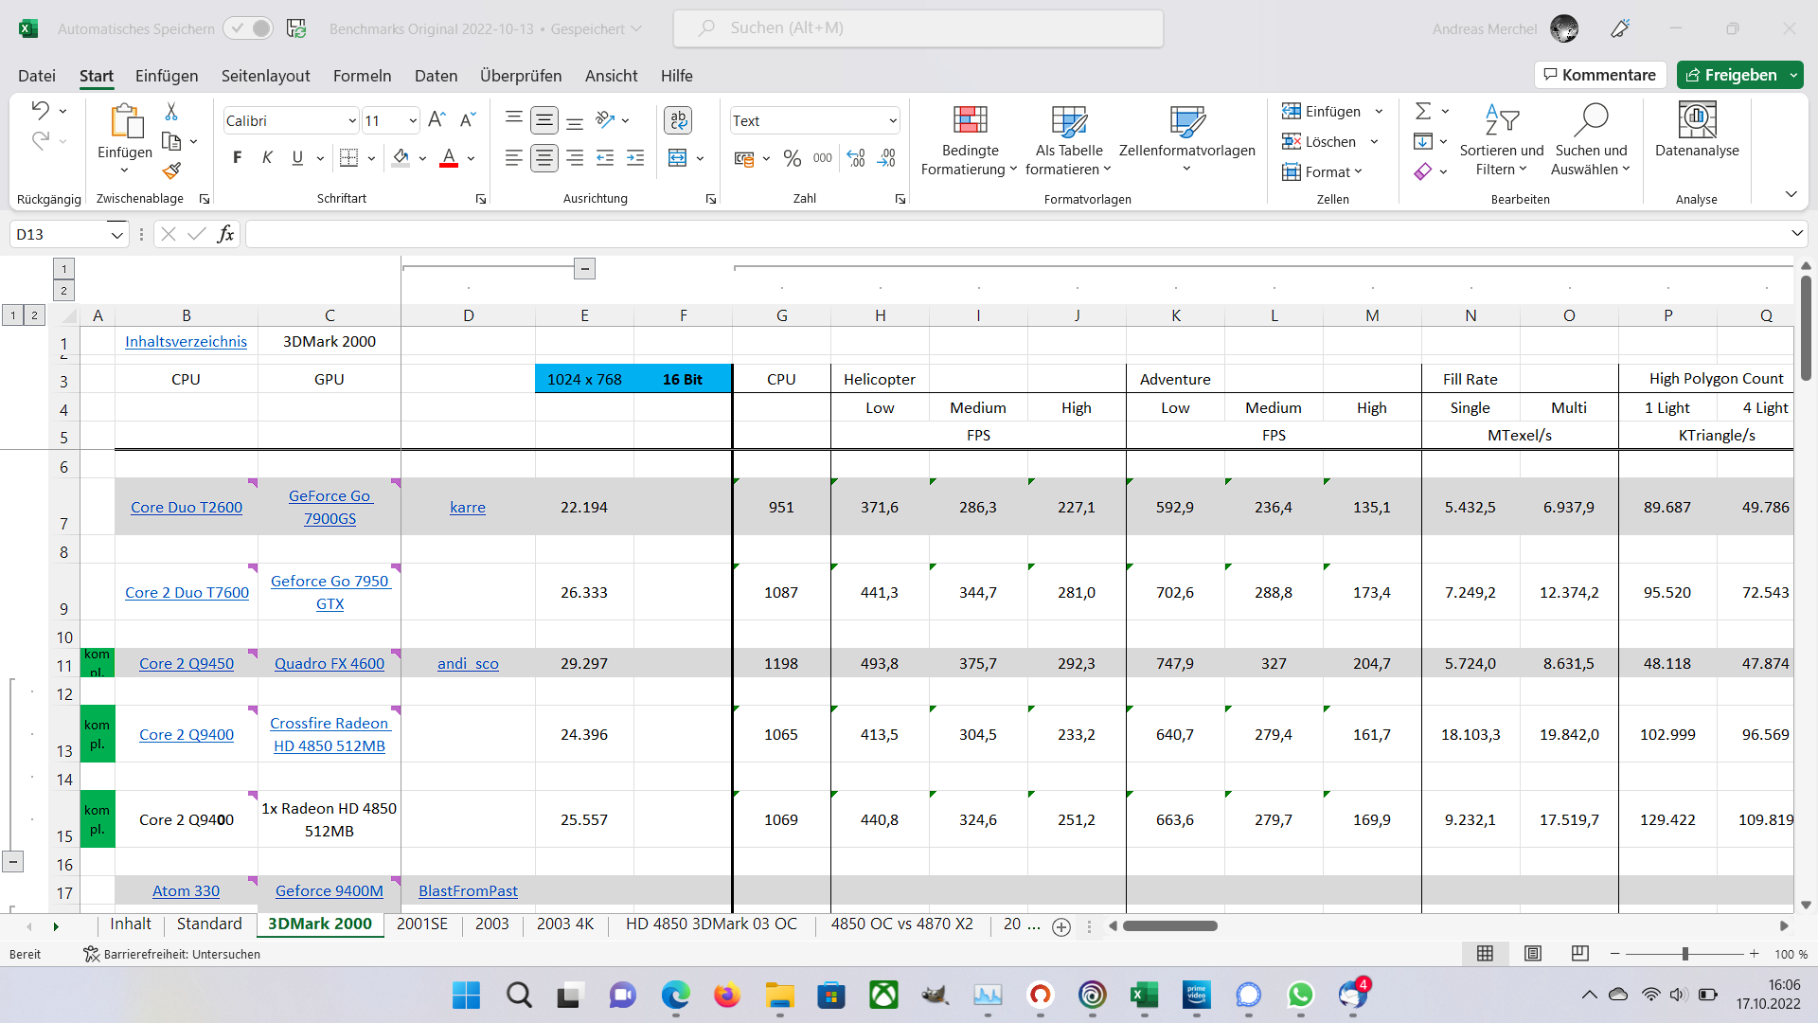Click the Inhaltsverzeichnis hyperlink
This screenshot has height=1023, width=1818.
point(186,341)
